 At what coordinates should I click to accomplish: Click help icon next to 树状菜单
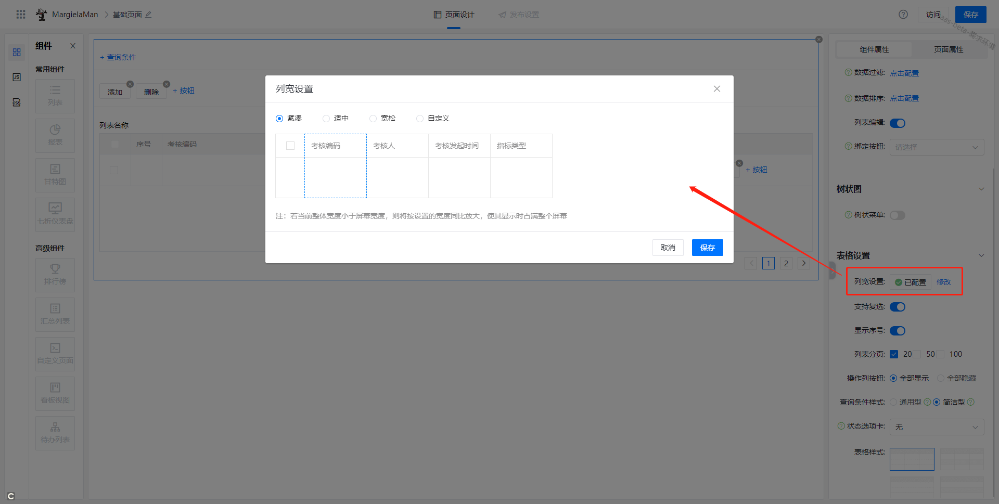click(x=849, y=215)
